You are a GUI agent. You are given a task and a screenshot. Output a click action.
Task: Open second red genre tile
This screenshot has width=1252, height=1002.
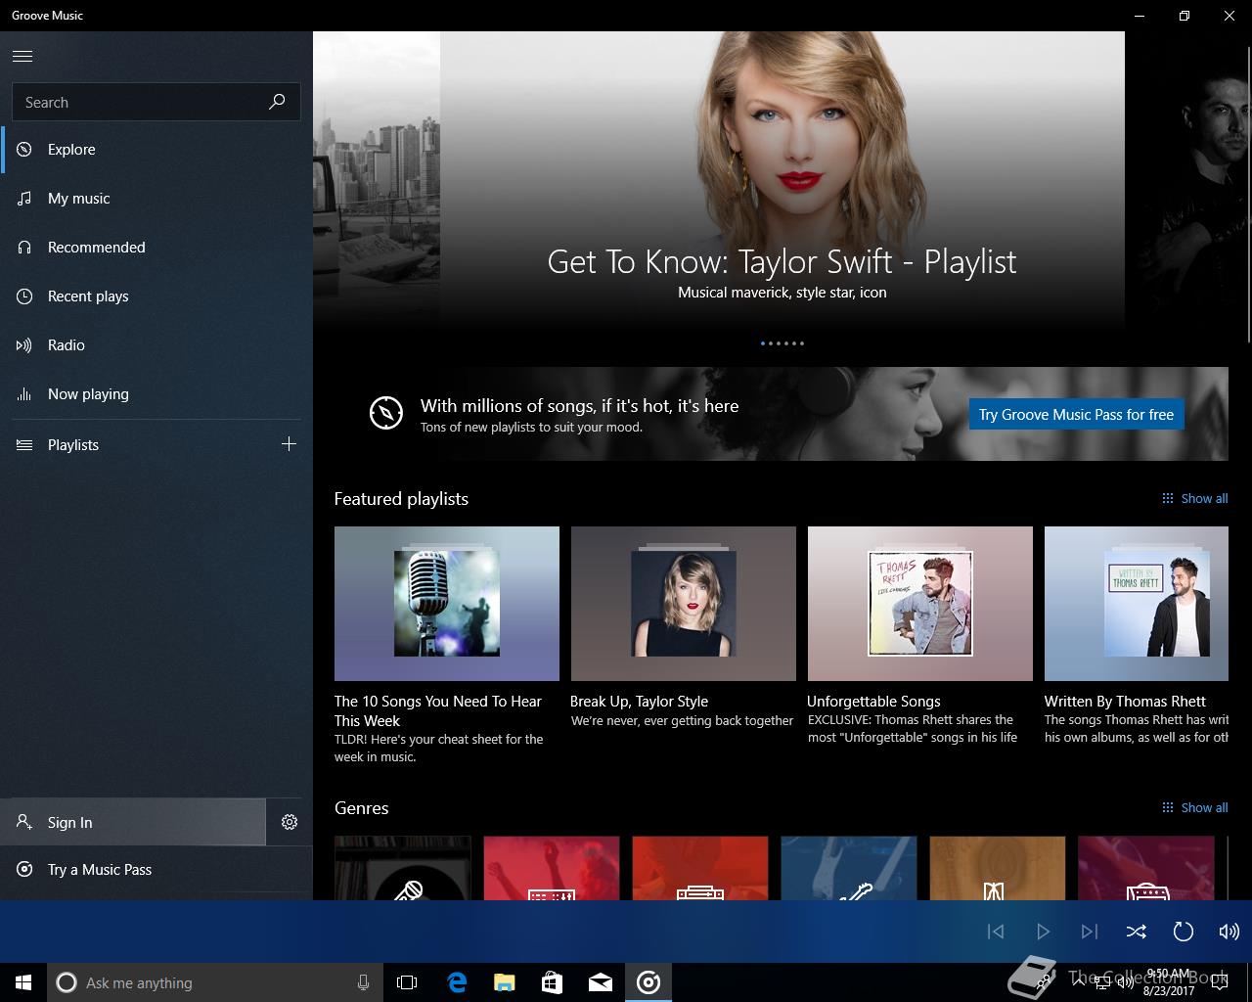[700, 868]
